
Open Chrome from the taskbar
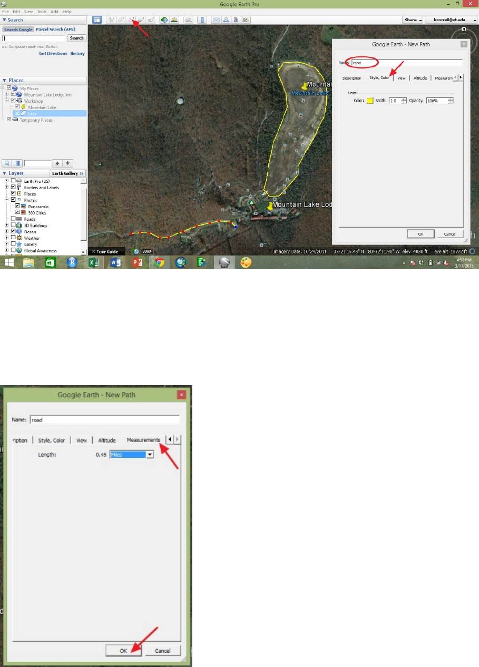pos(160,262)
